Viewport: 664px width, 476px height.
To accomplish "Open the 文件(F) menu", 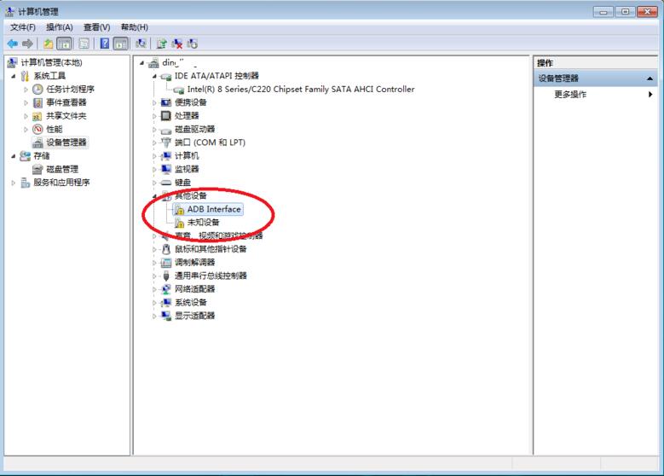I will point(23,27).
